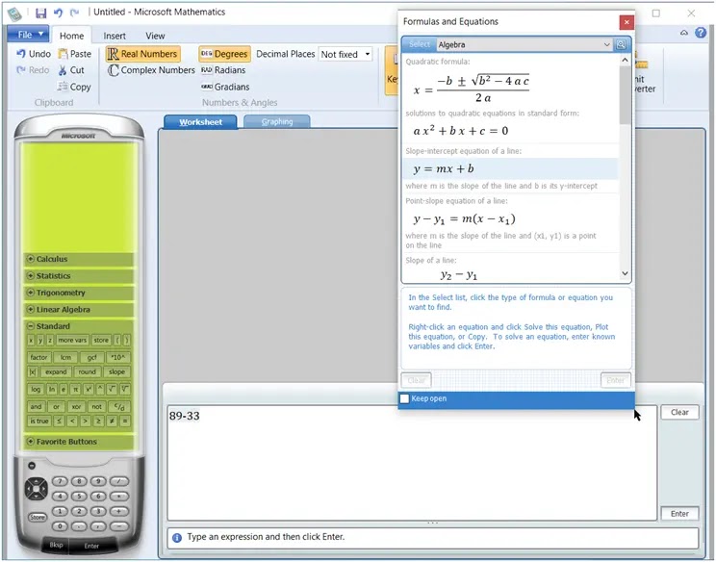
Task: Click into the 89-33 expression input box
Action: pyautogui.click(x=412, y=463)
